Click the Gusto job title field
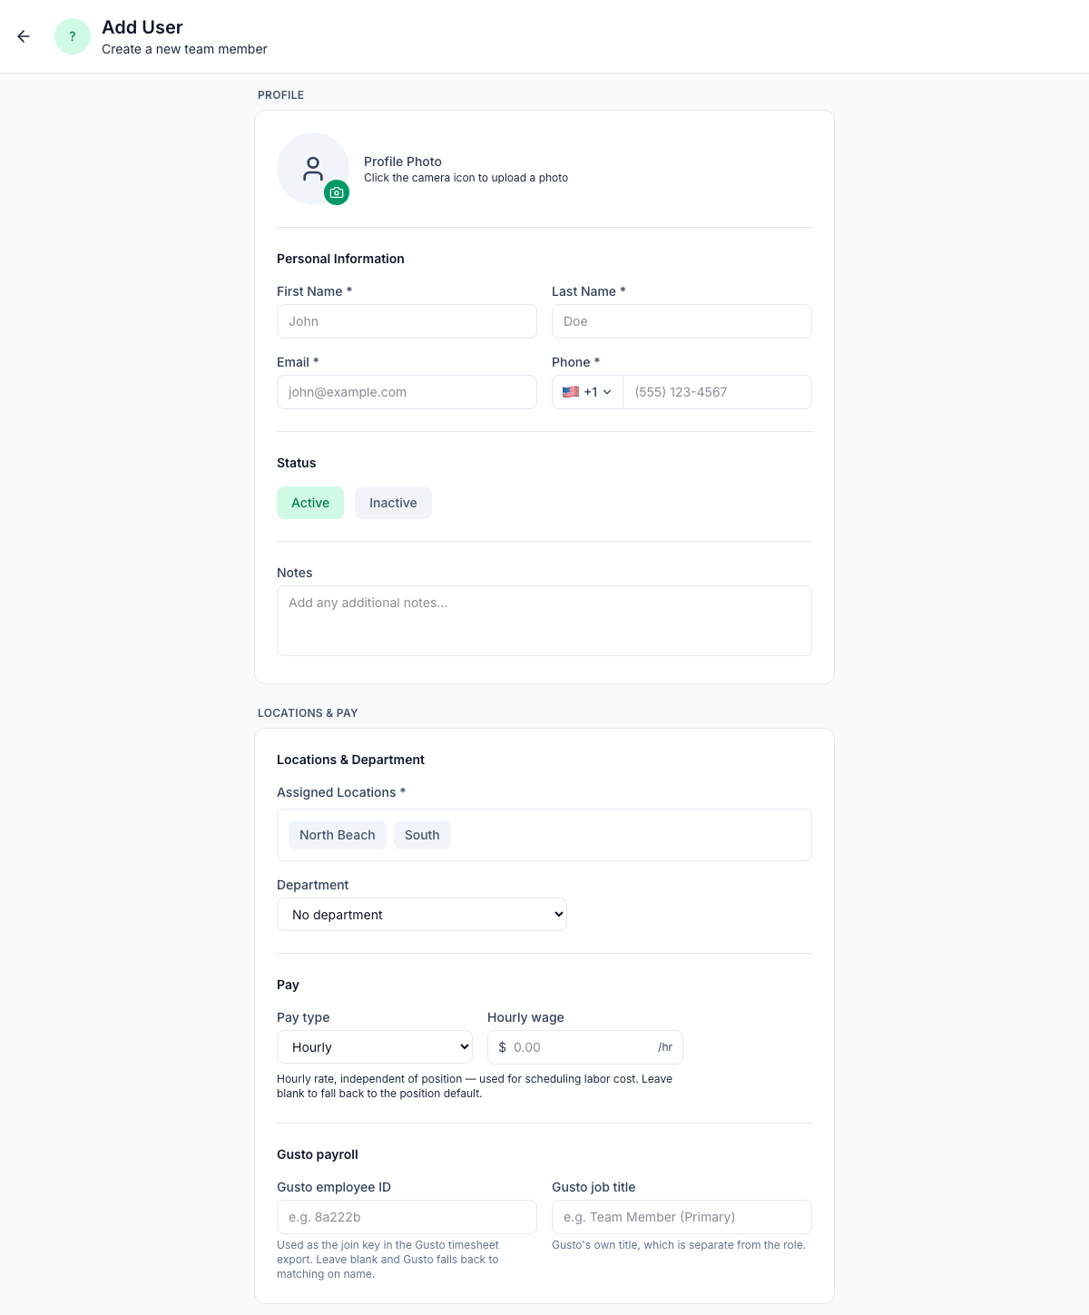The image size is (1089, 1315). click(x=682, y=1217)
